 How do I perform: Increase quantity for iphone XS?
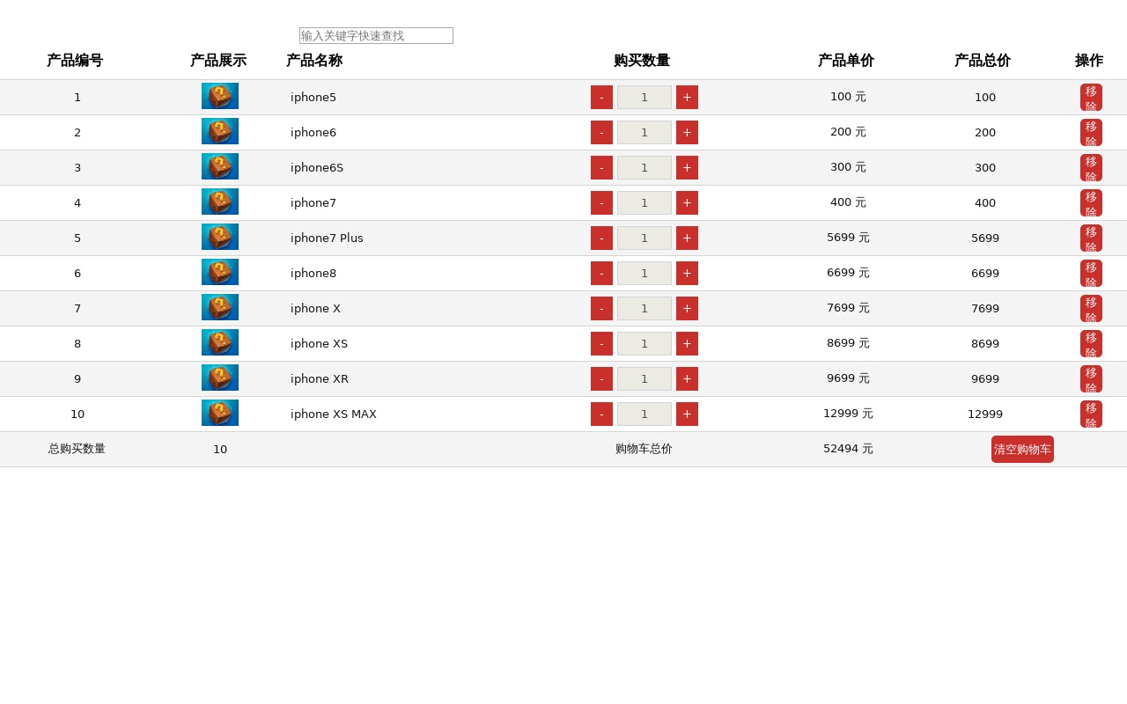687,343
